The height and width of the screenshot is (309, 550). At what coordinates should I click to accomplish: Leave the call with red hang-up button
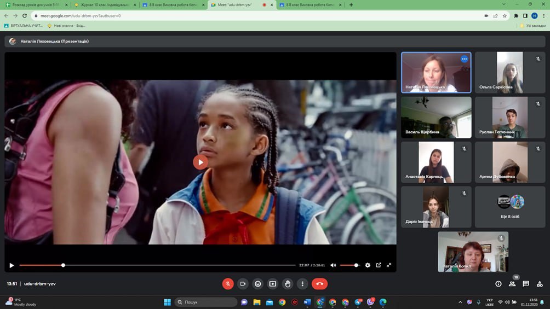tap(319, 284)
